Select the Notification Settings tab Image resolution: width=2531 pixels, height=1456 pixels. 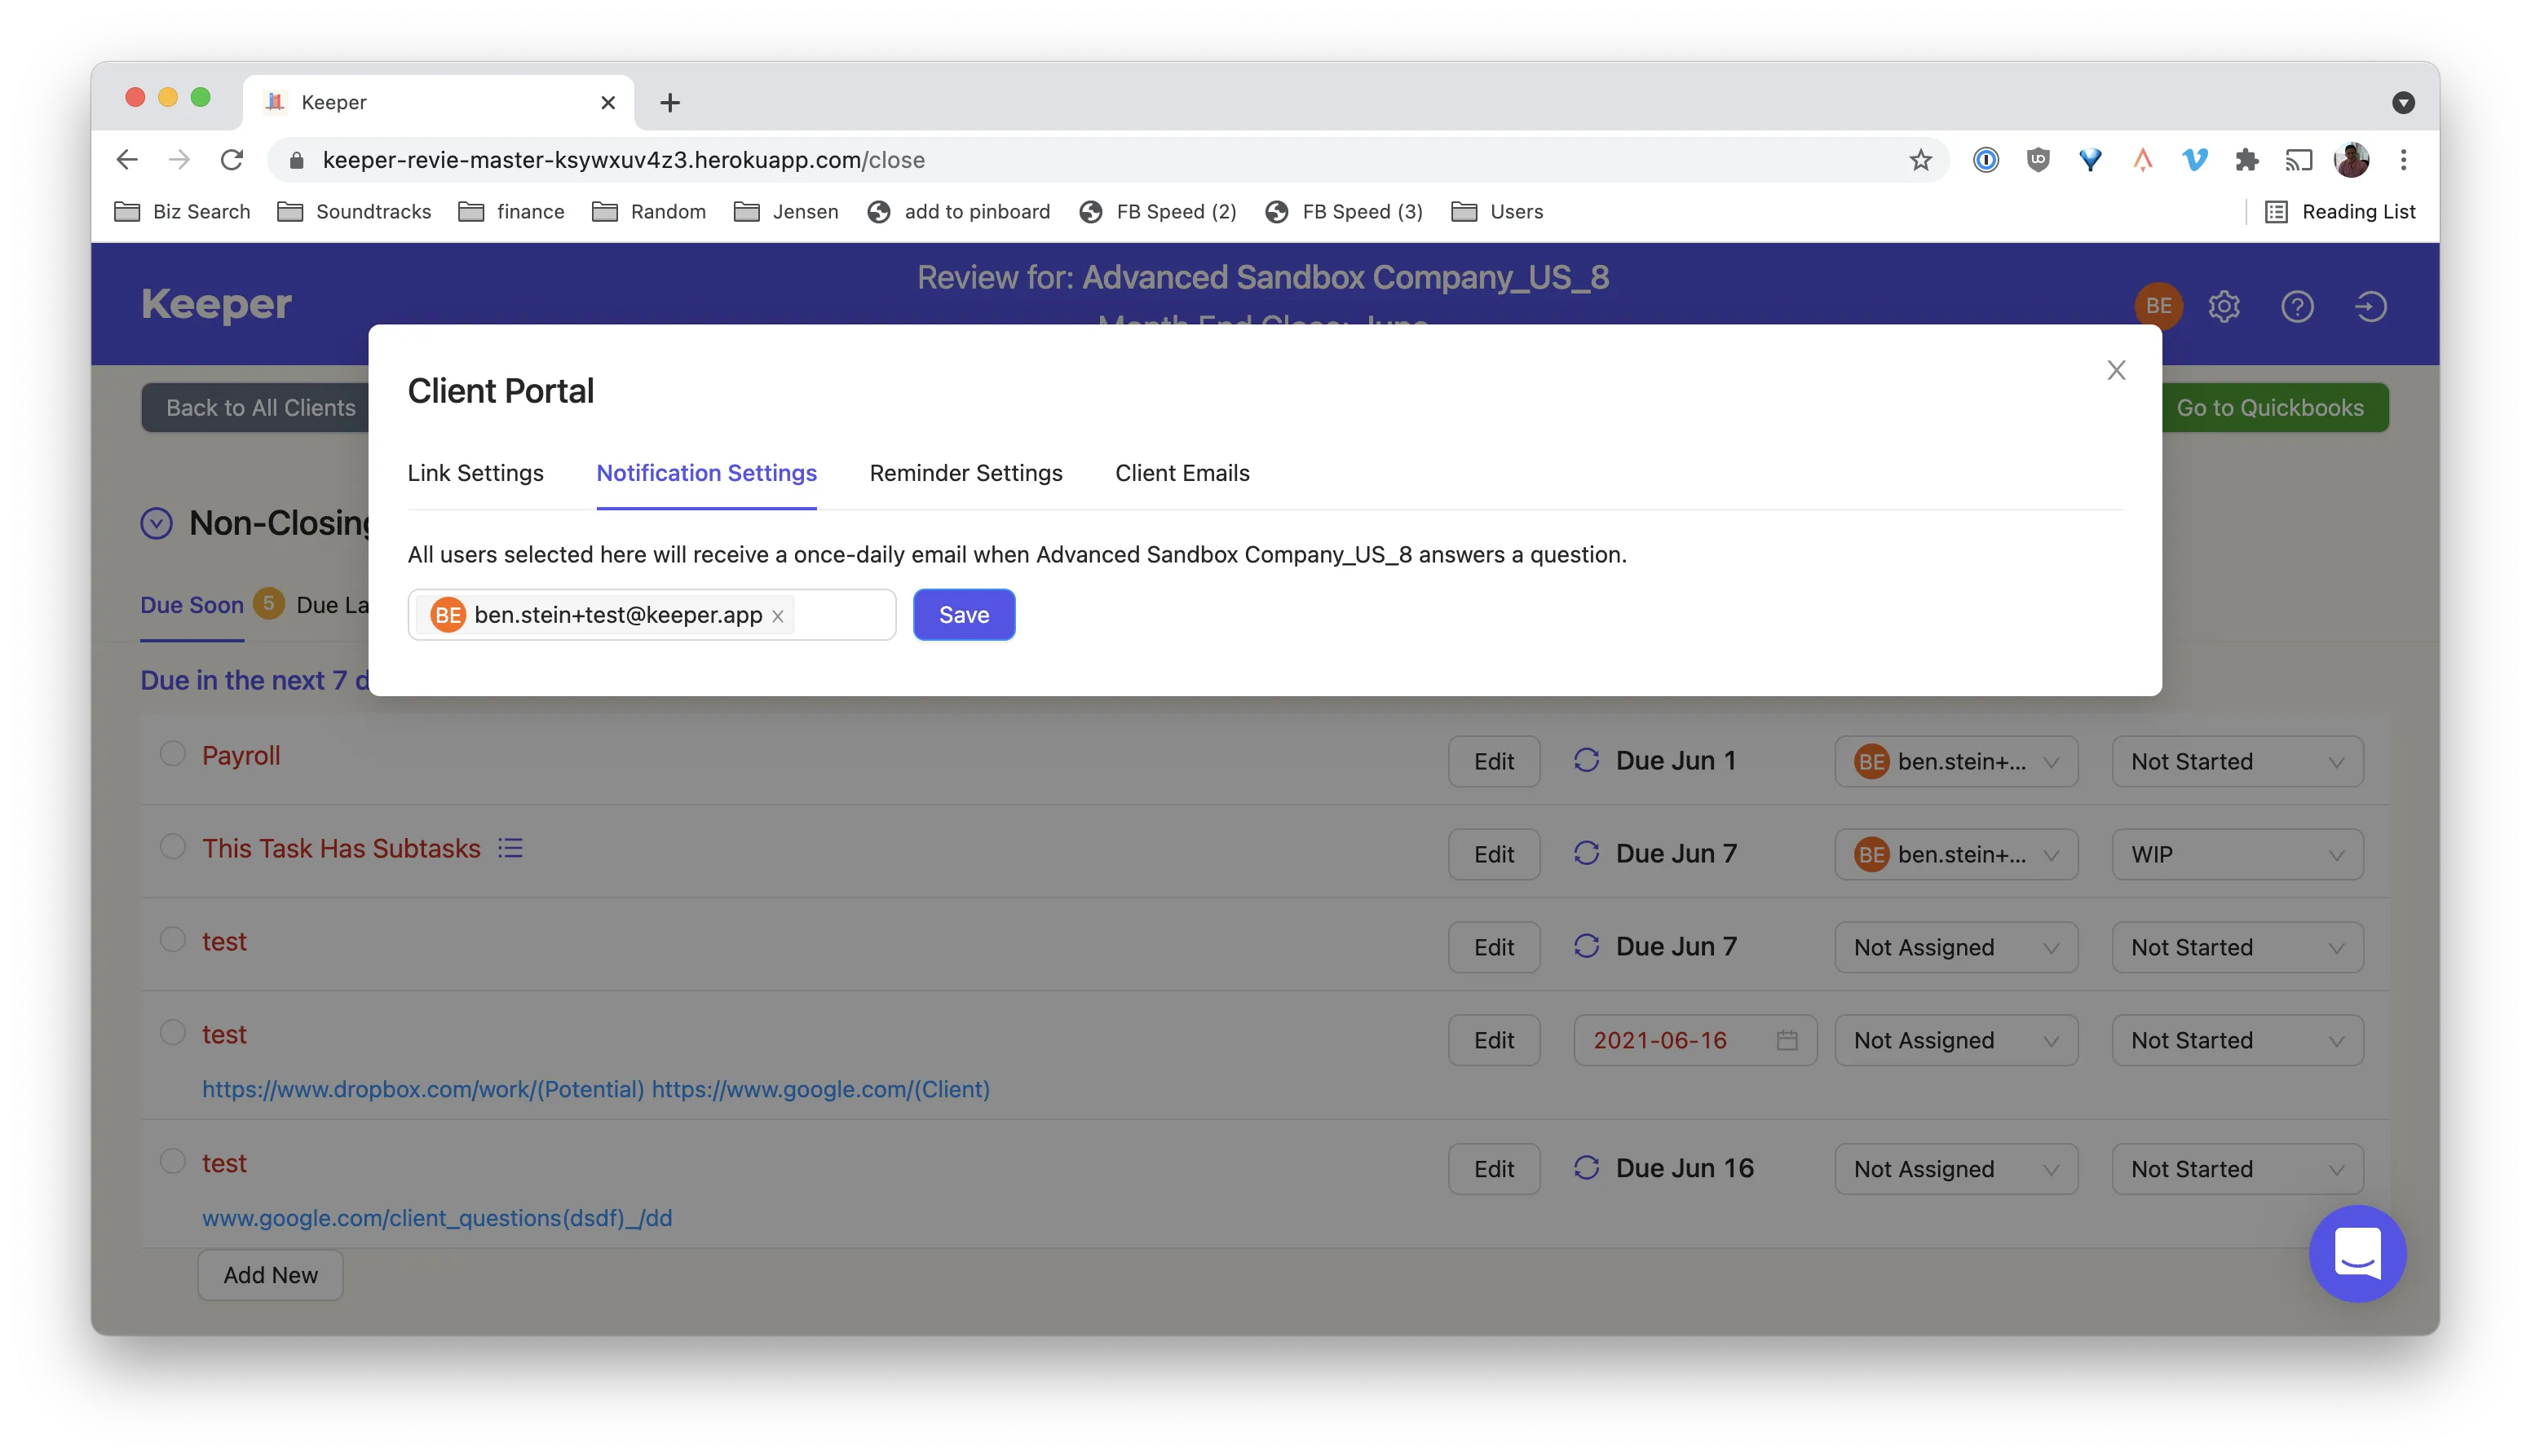point(706,473)
